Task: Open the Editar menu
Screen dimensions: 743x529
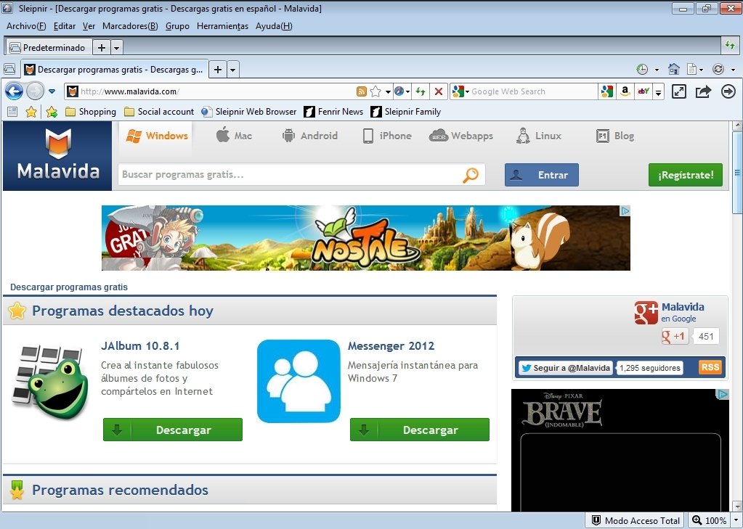Action: 65,26
